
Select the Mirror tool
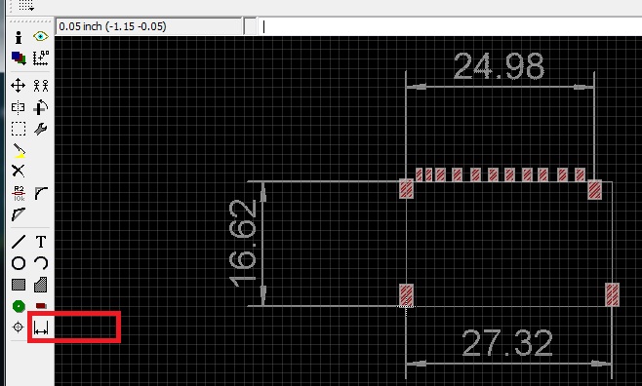(18, 107)
